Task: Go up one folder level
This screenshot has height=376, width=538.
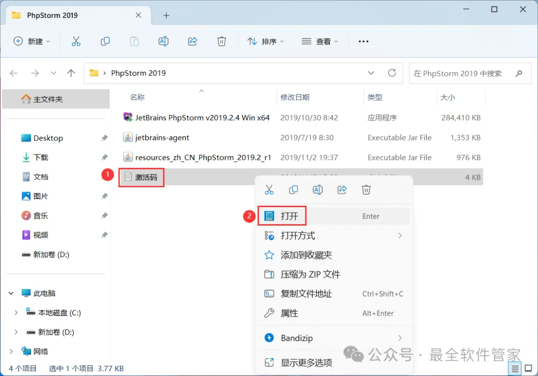Action: (71, 73)
